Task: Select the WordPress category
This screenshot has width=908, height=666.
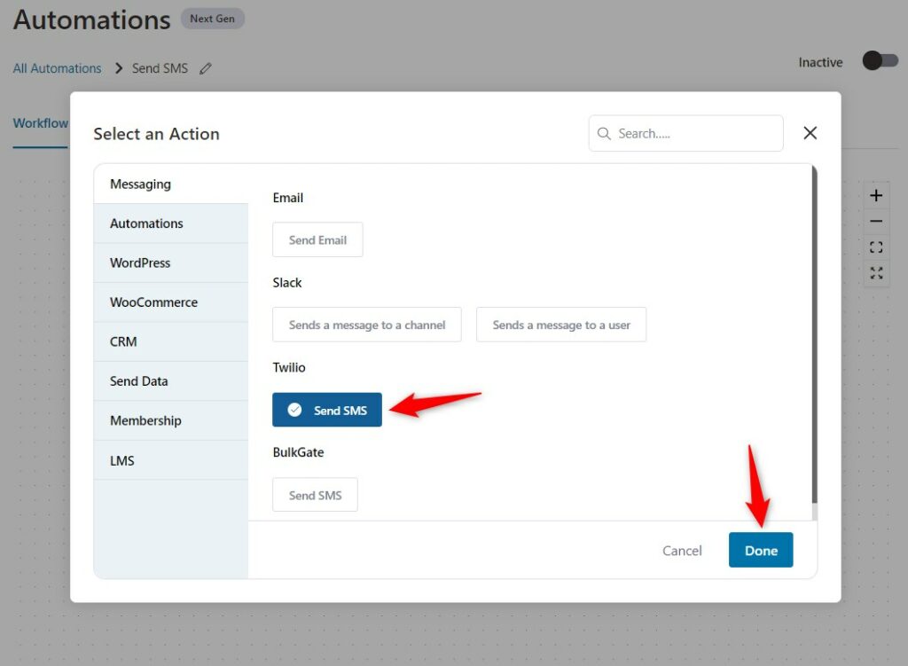Action: (x=171, y=262)
